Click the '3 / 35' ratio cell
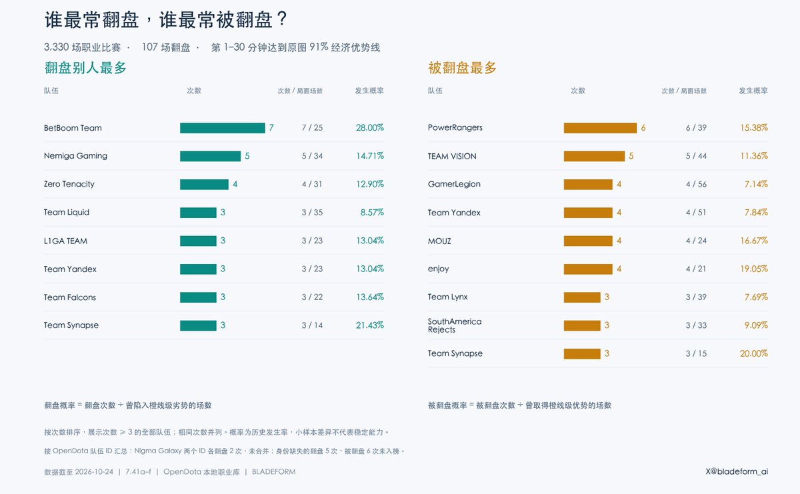This screenshot has width=800, height=494. tap(312, 213)
